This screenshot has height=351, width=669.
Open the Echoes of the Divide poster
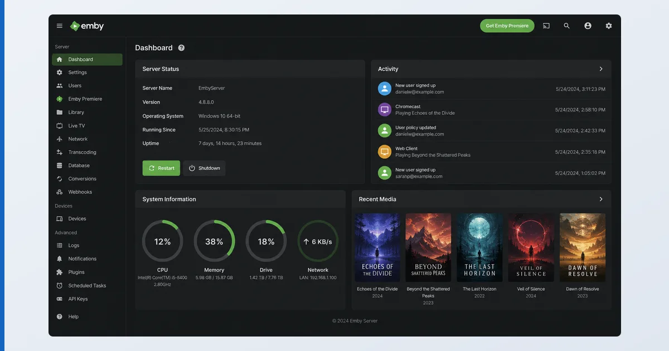point(377,248)
